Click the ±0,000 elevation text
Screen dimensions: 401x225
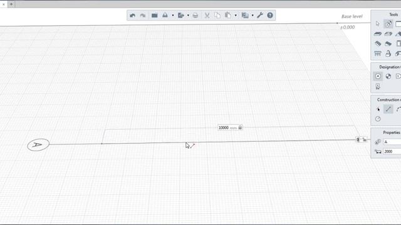(348, 27)
